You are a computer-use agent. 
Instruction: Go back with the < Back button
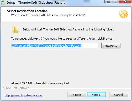click(x=77, y=95)
